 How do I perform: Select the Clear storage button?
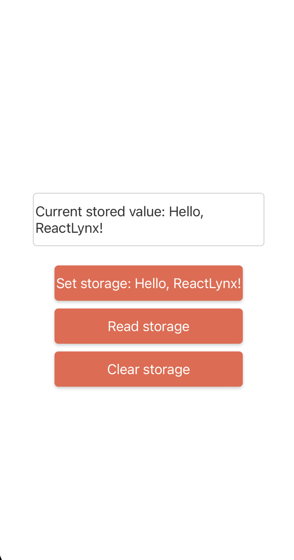pyautogui.click(x=149, y=369)
